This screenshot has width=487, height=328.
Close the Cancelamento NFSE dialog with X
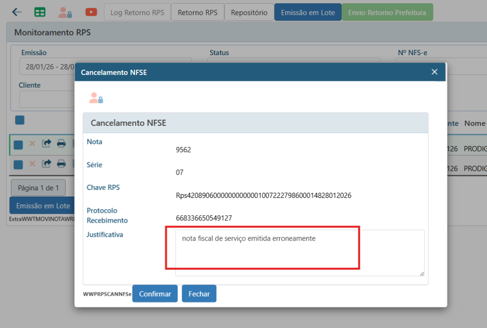tap(434, 72)
